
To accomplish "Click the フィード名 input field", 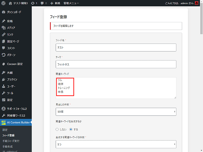I will click(x=116, y=47).
